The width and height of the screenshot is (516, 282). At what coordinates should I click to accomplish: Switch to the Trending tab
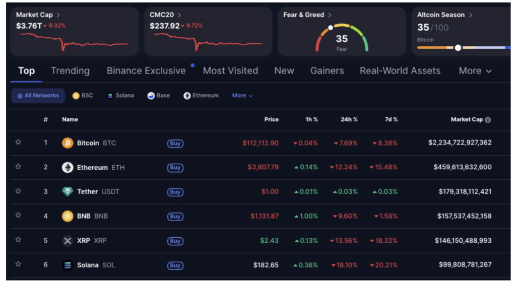tap(70, 71)
